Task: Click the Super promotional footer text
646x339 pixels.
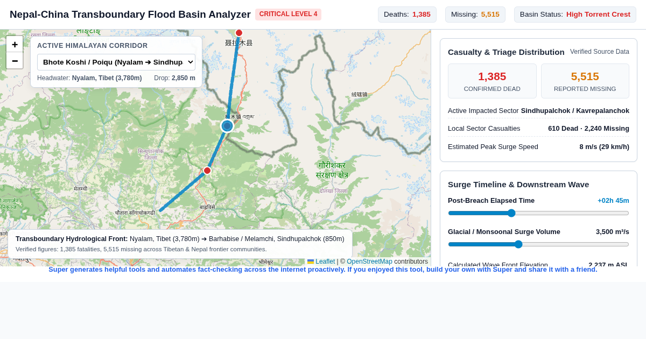Action: pyautogui.click(x=323, y=270)
